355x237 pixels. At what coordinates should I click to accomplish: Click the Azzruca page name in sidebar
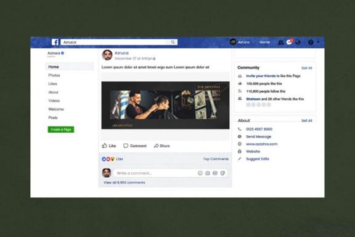click(54, 53)
